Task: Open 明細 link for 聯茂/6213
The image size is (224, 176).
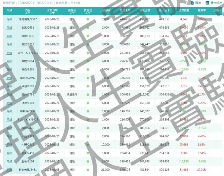Action: (9, 44)
